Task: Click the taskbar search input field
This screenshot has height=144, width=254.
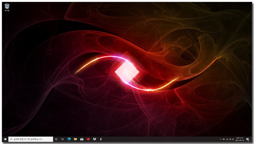Action: [30, 139]
